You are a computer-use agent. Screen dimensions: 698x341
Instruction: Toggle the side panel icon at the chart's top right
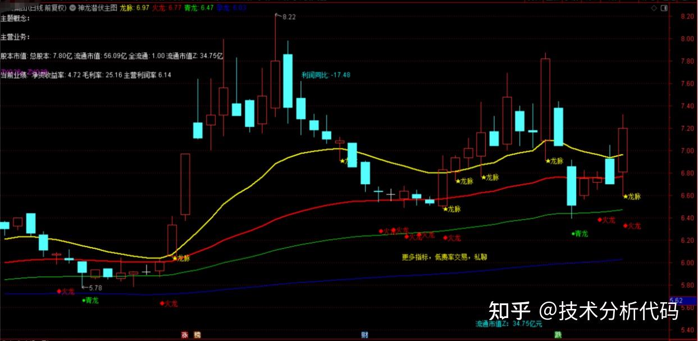664,10
